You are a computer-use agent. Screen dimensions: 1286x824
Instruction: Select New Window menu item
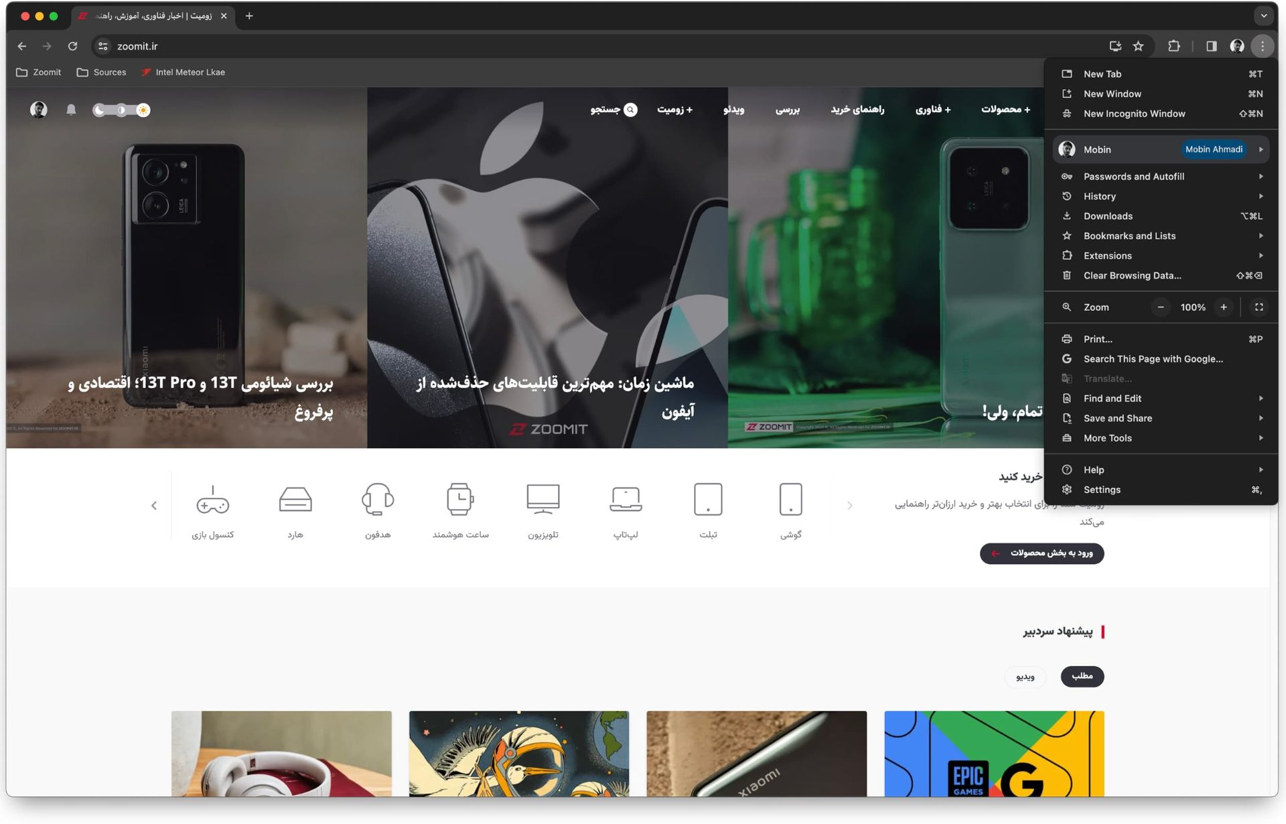(1161, 94)
